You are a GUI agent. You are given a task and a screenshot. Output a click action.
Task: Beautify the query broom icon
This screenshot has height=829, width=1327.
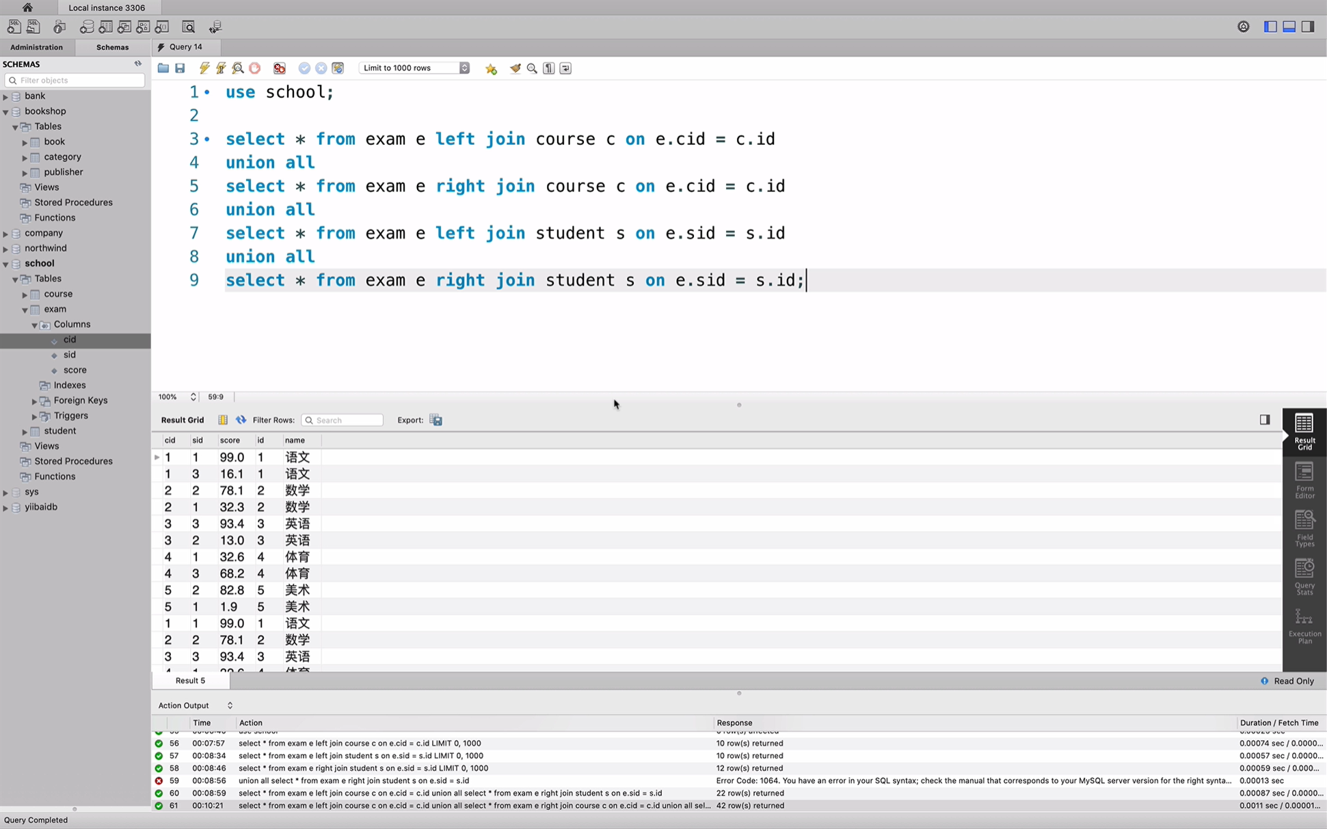click(515, 68)
